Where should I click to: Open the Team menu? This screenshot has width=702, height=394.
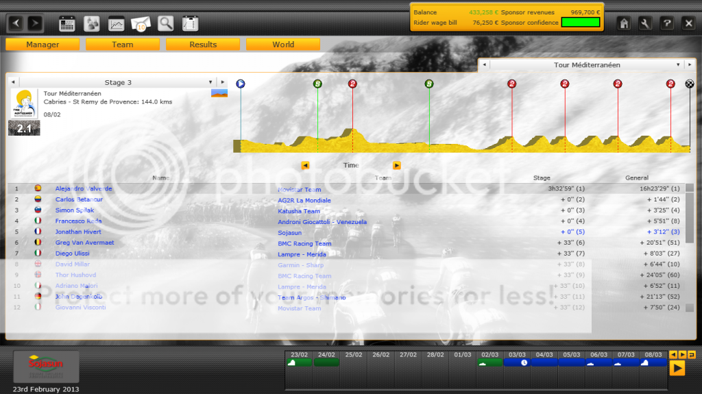tap(123, 45)
